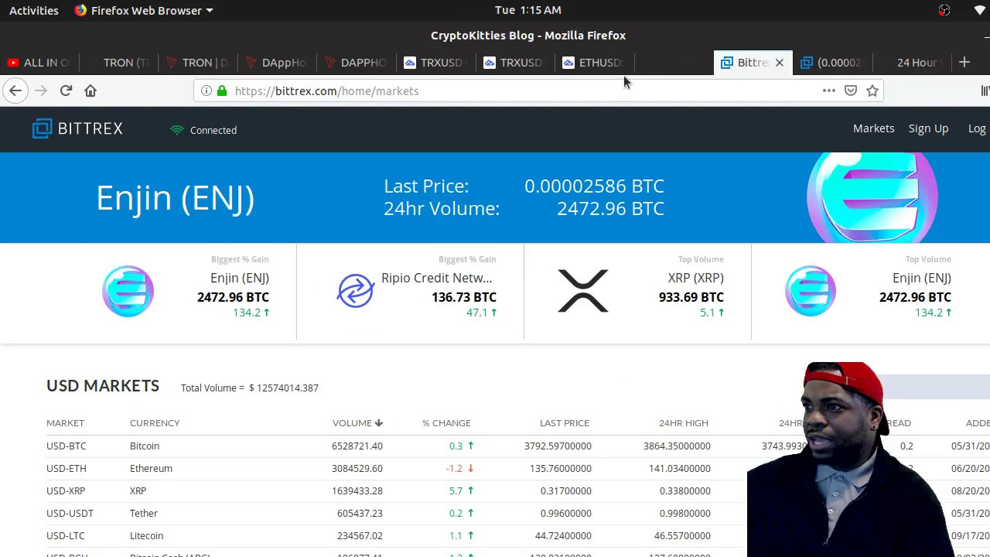Click the Enjin (ENJ) banner heading

tap(176, 198)
